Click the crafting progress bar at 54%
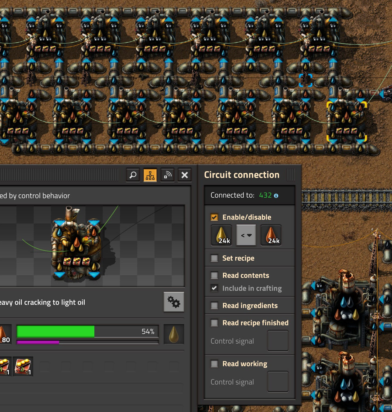 (x=88, y=331)
